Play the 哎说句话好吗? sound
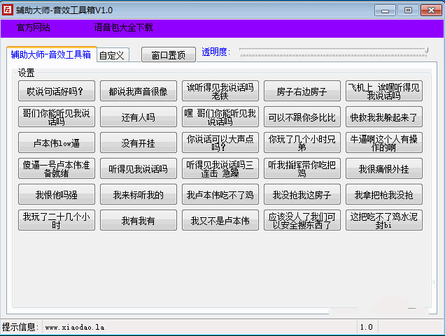Viewport: 445px width, 336px height. click(57, 92)
